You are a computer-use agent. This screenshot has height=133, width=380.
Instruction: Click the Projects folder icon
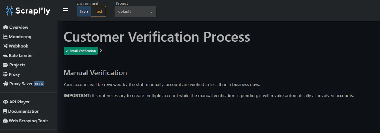coord(5,65)
